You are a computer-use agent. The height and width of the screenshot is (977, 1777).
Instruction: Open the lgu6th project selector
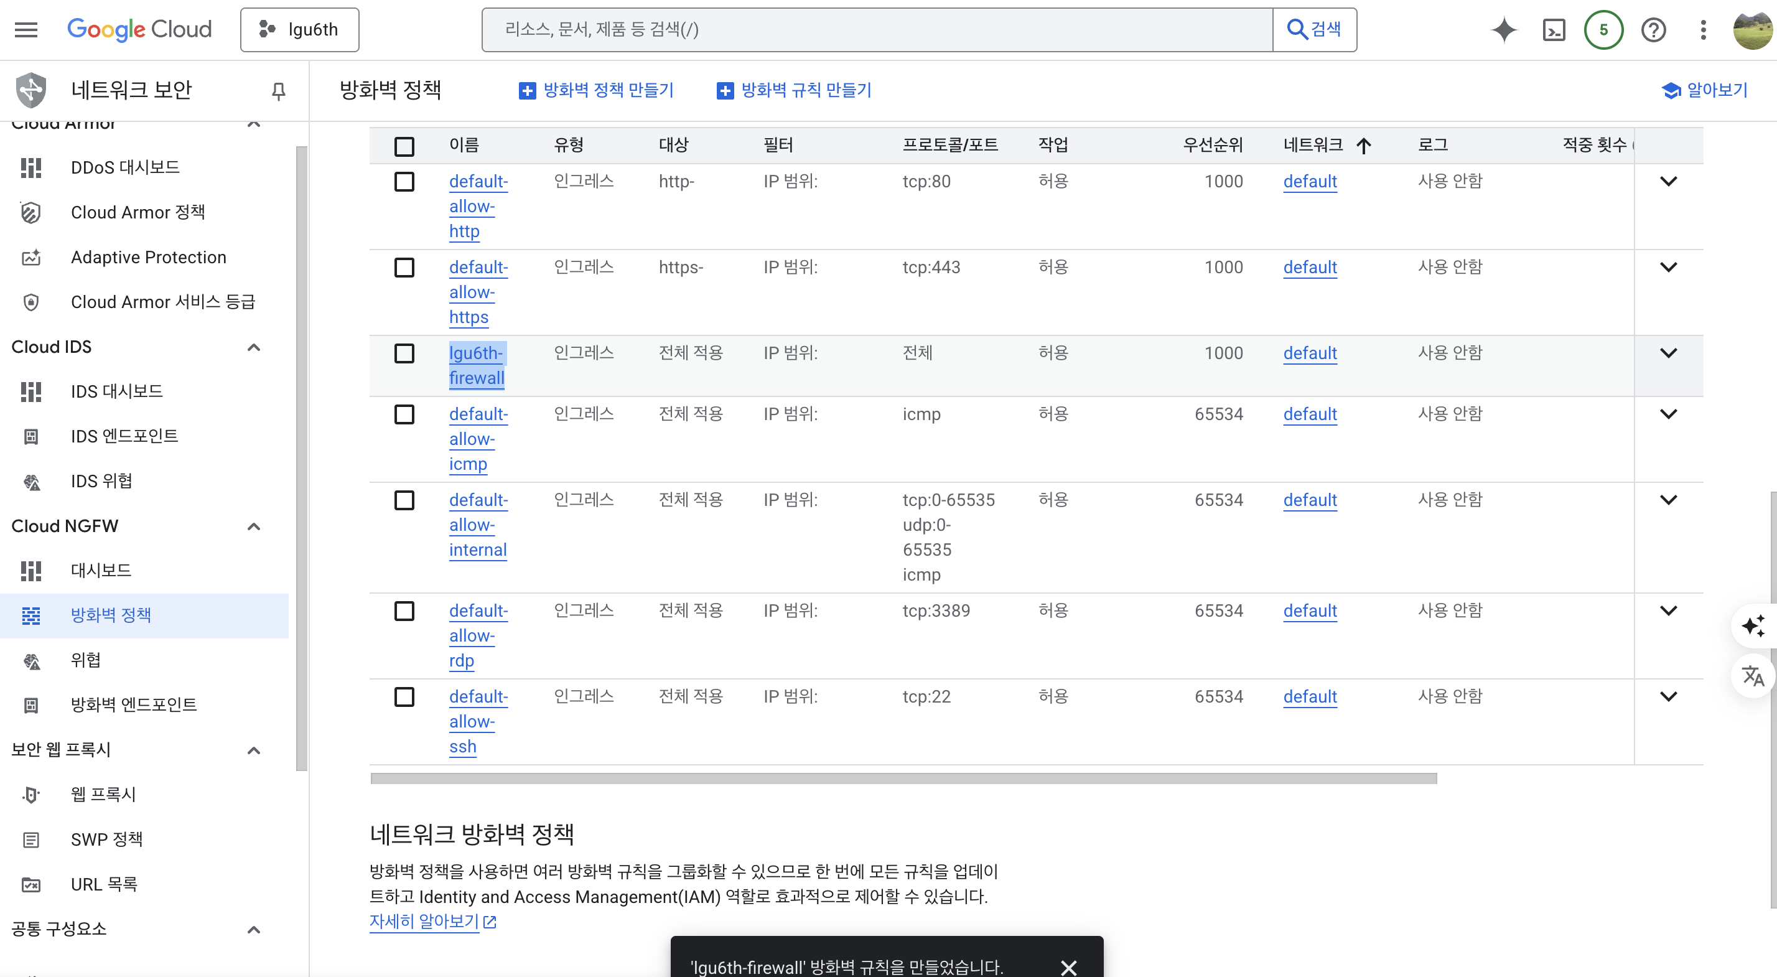[299, 30]
